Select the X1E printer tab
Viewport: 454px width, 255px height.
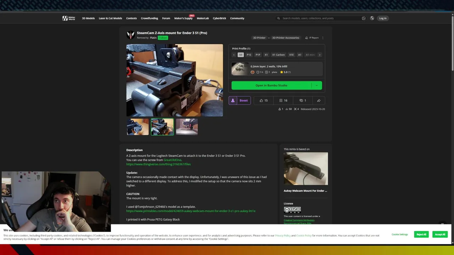291,55
